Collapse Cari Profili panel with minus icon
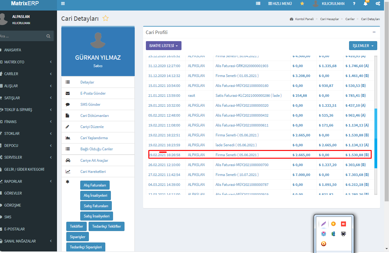This screenshot has width=389, height=253. coord(374,32)
